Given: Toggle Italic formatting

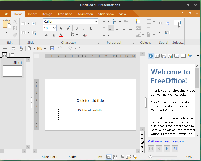Looking at the screenshot, I should [x=84, y=28].
